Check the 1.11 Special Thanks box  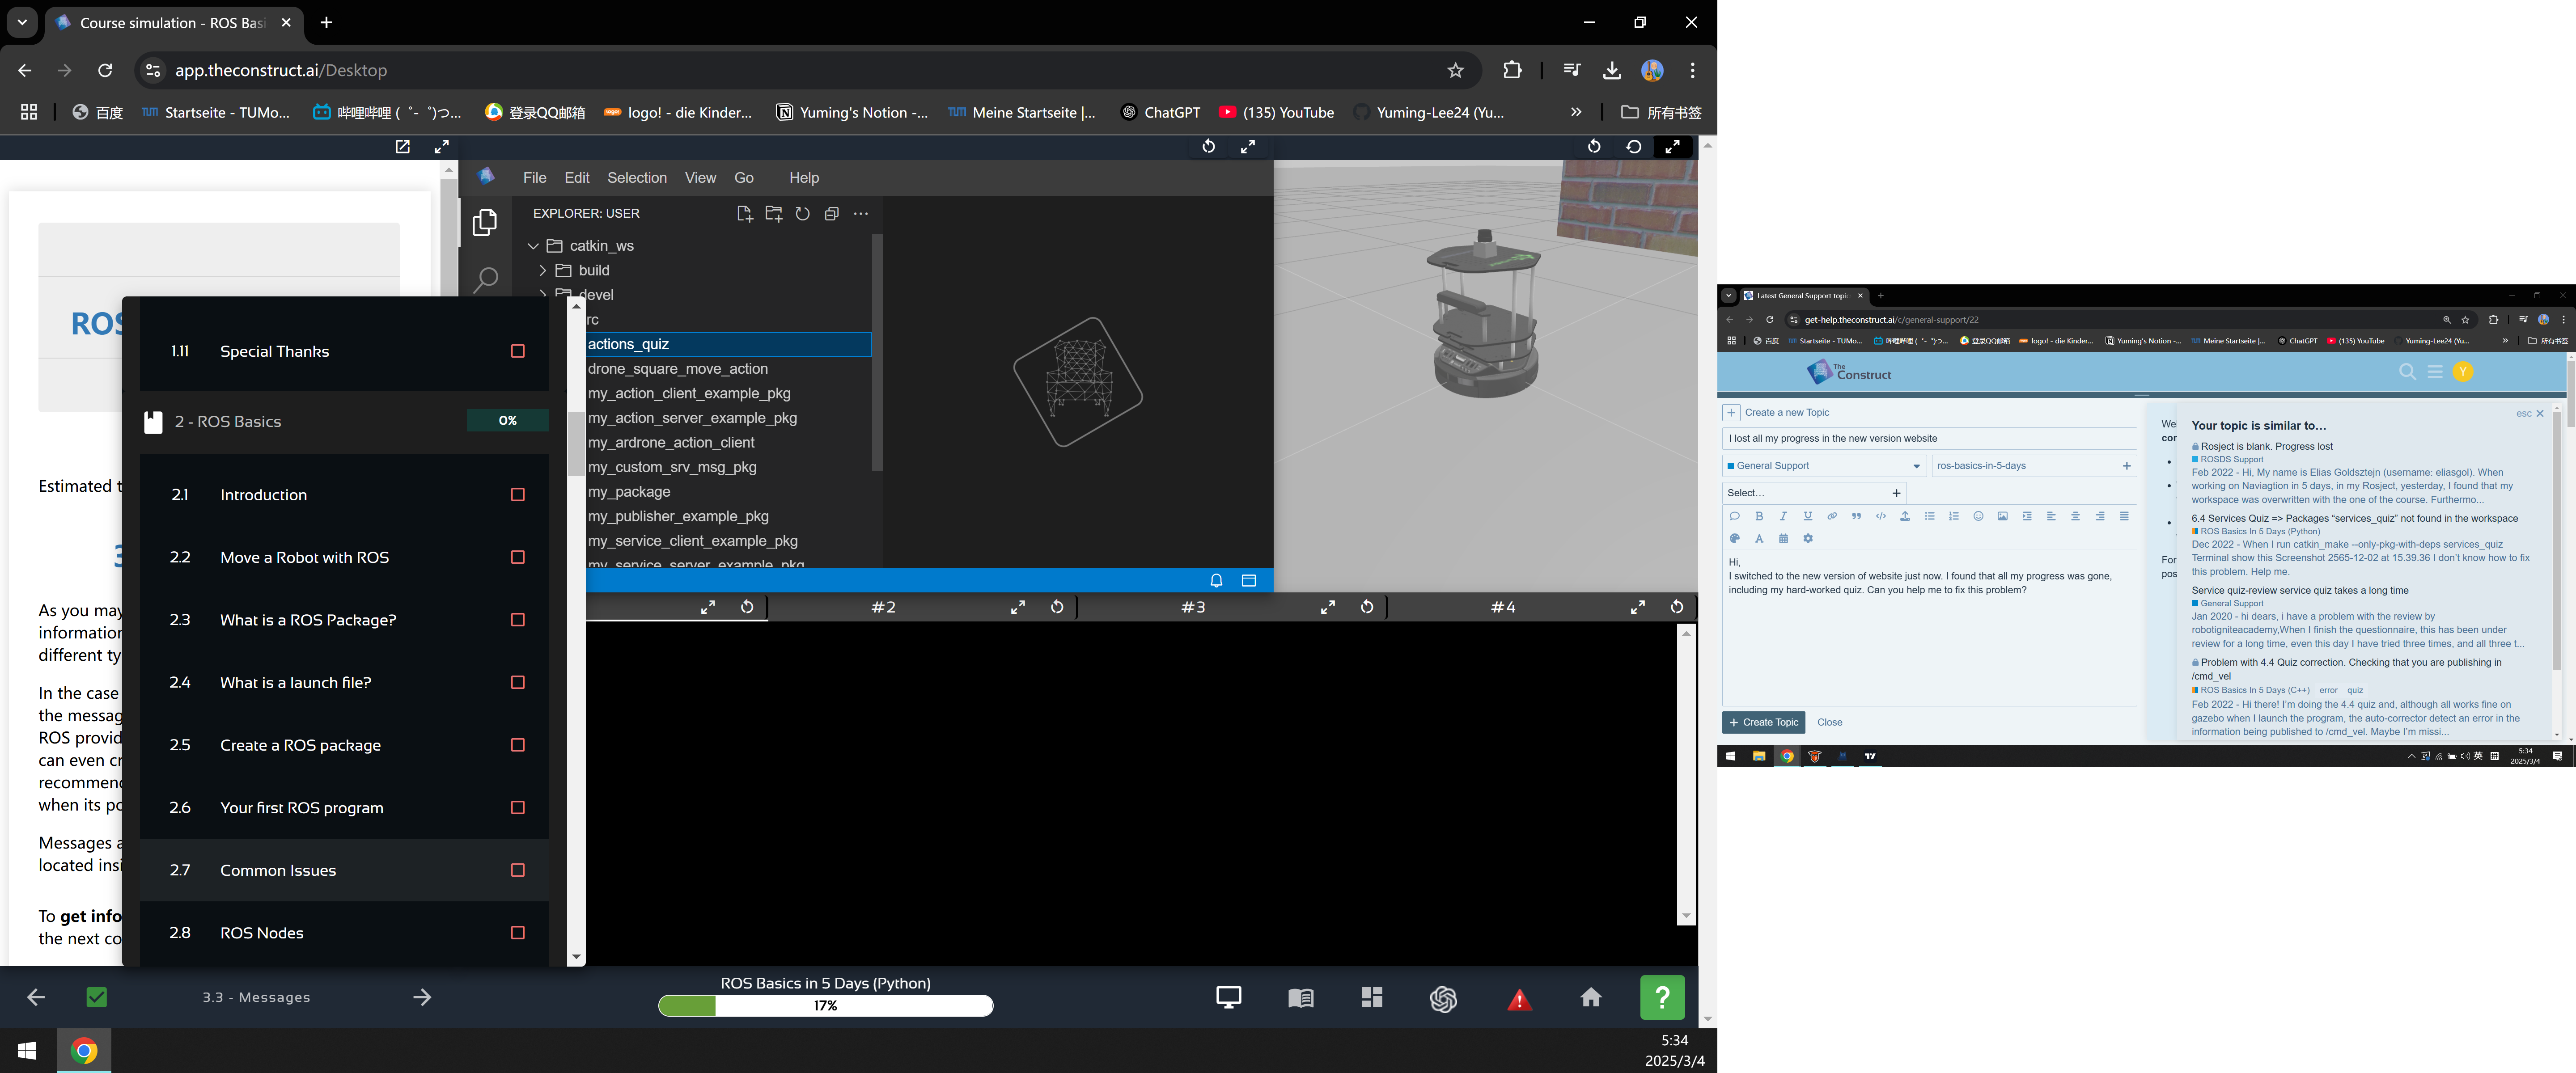click(518, 351)
